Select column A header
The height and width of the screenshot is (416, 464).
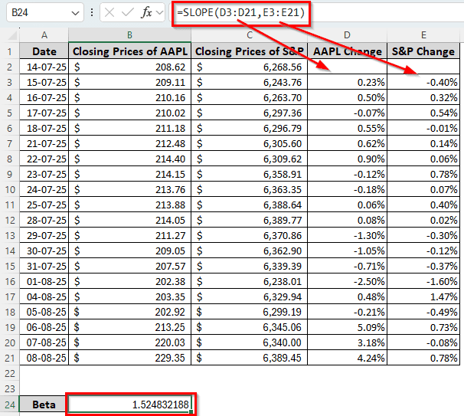click(x=44, y=35)
